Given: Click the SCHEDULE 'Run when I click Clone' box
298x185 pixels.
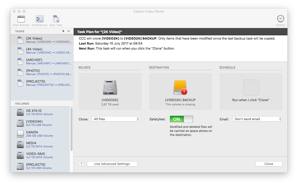Looking at the screenshot, I should [251, 92].
